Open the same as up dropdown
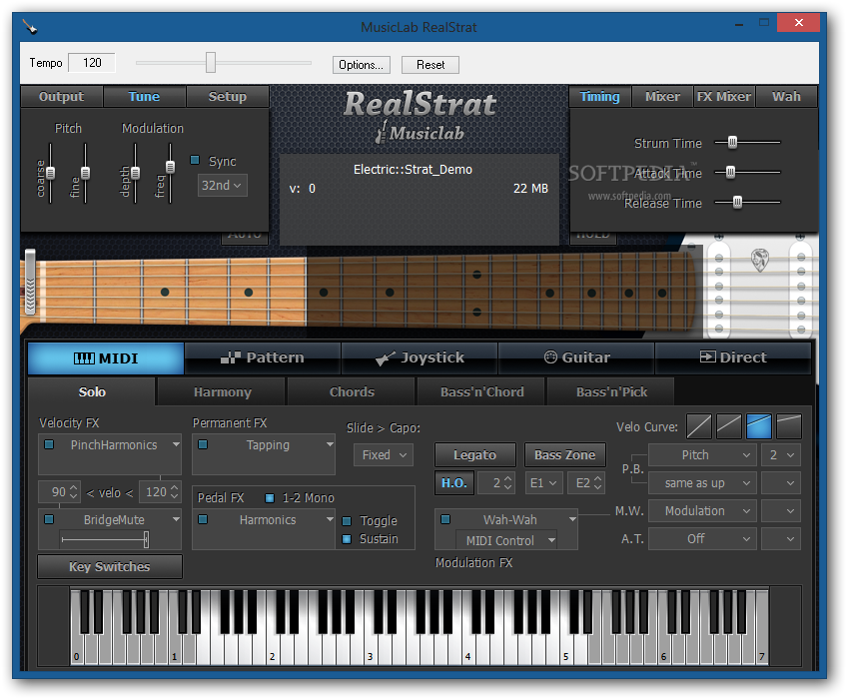Viewport: 847px width, 699px height. point(702,483)
